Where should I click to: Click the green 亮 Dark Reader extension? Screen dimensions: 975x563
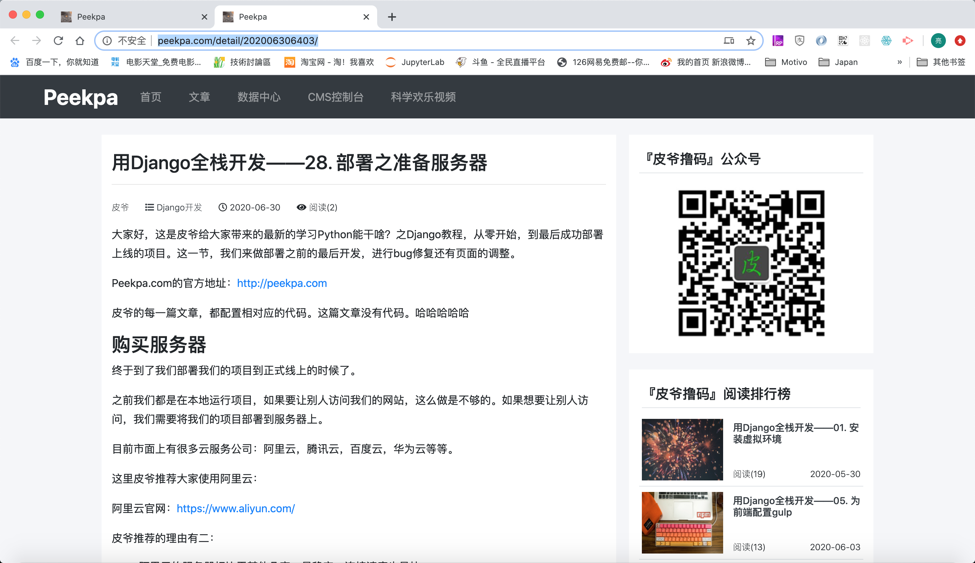938,40
